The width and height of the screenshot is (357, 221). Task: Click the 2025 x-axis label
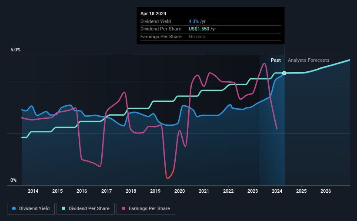pos(301,191)
